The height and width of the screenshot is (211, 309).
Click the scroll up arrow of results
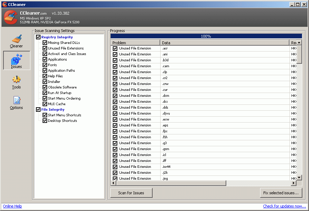click(299, 42)
